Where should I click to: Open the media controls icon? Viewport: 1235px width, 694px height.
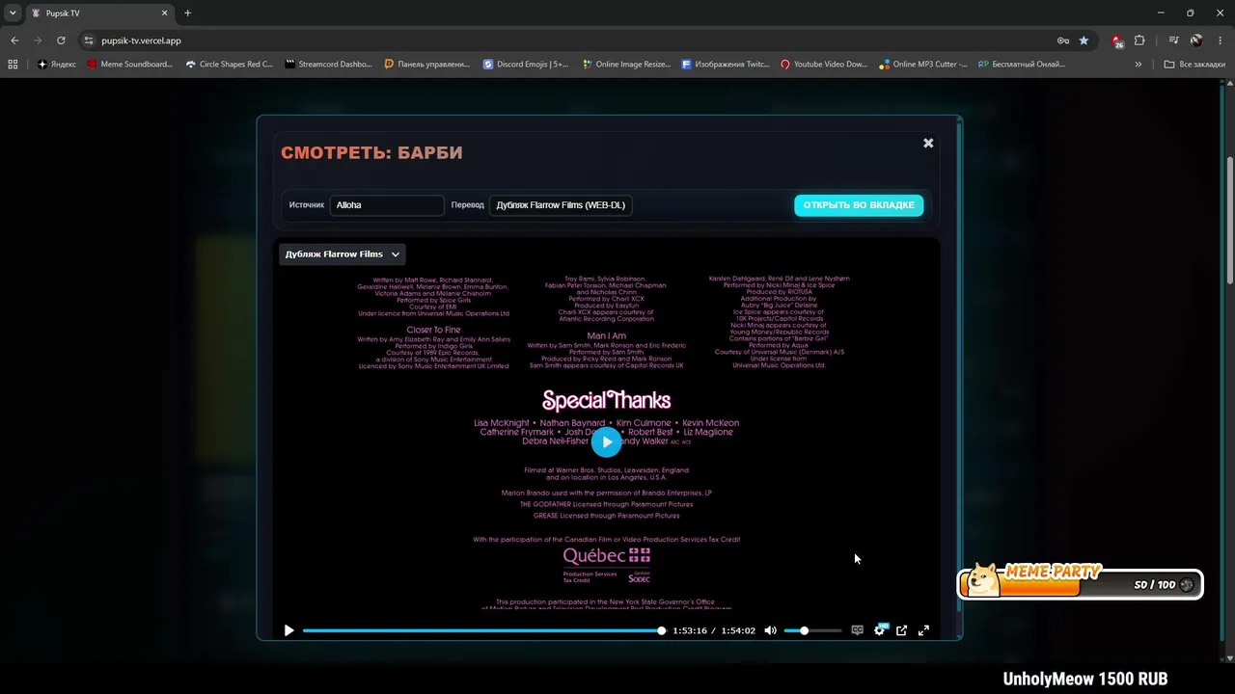pyautogui.click(x=1173, y=40)
